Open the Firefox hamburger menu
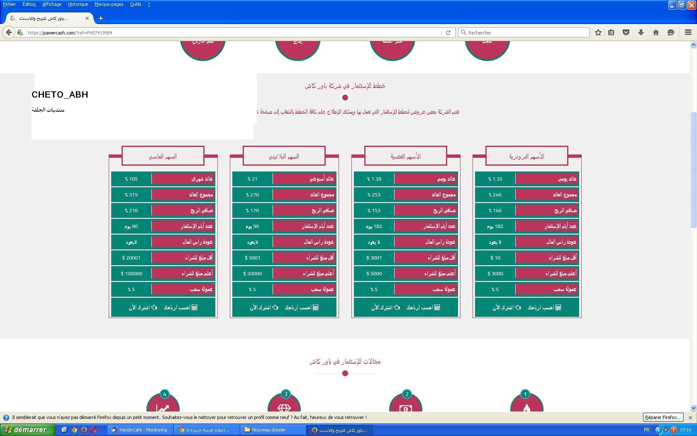 click(x=688, y=32)
